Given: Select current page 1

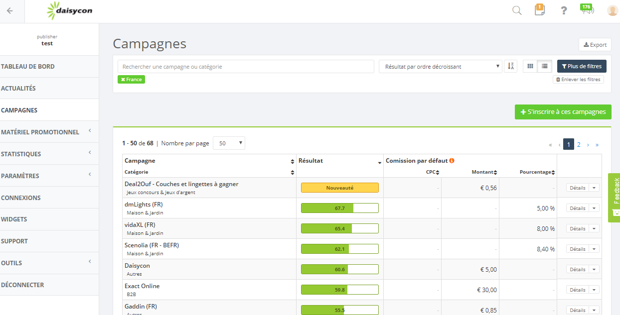Looking at the screenshot, I should click(569, 145).
